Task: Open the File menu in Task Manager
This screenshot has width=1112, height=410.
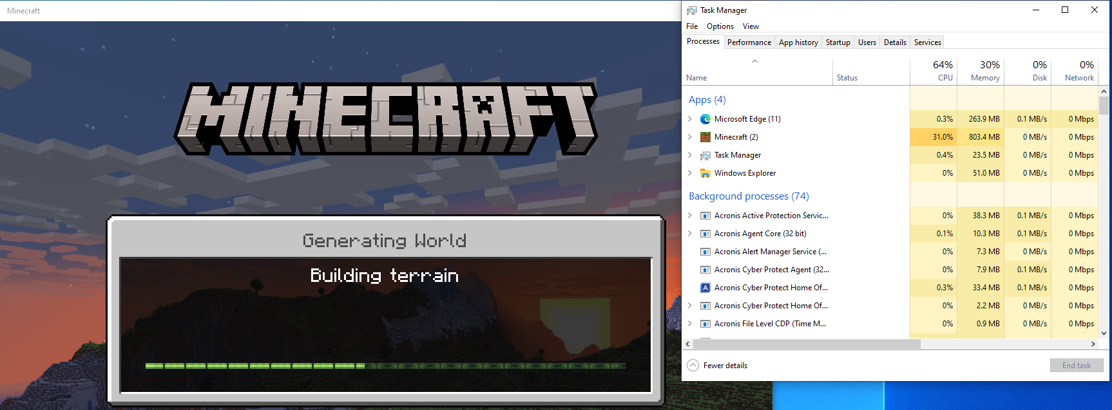Action: tap(692, 26)
